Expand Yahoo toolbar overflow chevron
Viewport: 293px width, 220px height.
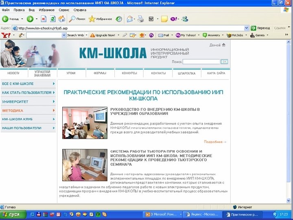point(286,35)
